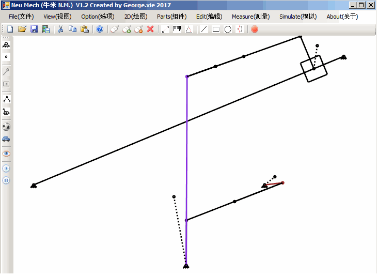The width and height of the screenshot is (378, 276).
Task: Click the scissors Cut icon
Action: coord(60,29)
